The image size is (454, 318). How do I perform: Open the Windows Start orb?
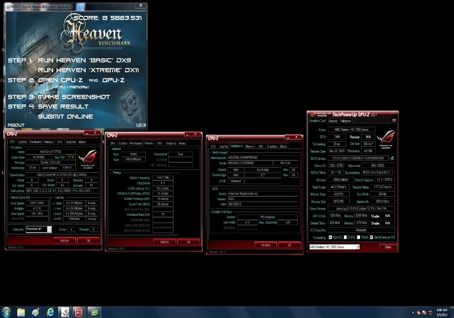point(6,312)
